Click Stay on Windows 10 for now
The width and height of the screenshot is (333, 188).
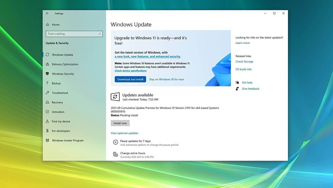(x=166, y=79)
